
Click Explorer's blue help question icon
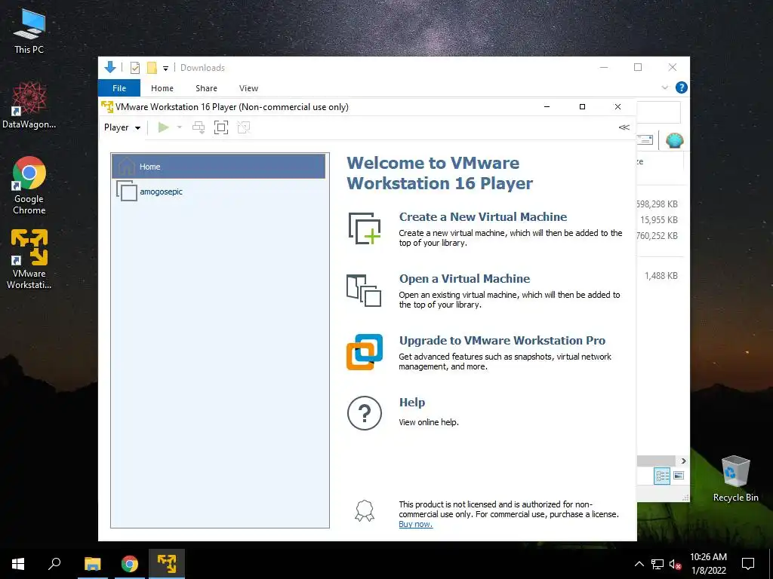682,87
